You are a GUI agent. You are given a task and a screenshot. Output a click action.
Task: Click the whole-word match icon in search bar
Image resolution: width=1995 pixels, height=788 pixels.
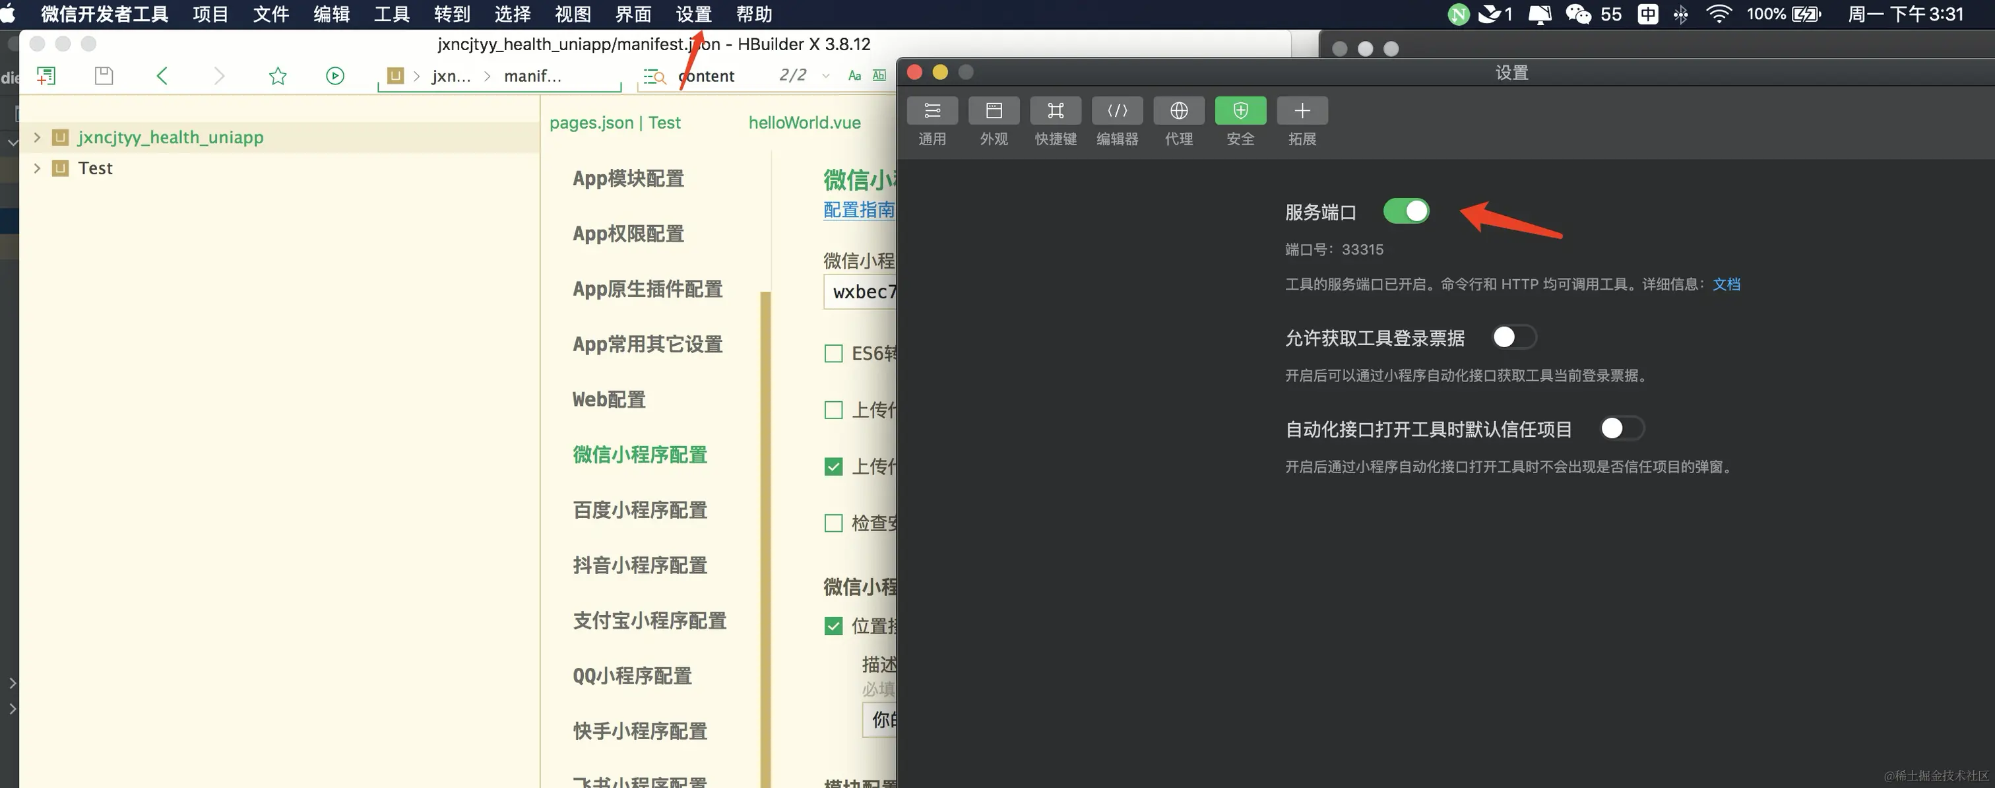(879, 76)
